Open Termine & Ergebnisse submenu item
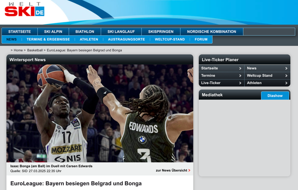 point(48,40)
